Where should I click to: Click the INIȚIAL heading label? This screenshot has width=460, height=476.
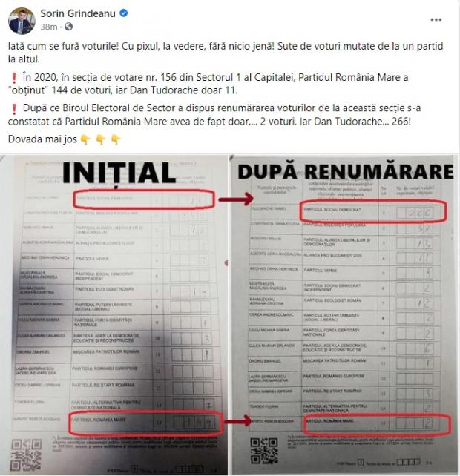tap(119, 173)
